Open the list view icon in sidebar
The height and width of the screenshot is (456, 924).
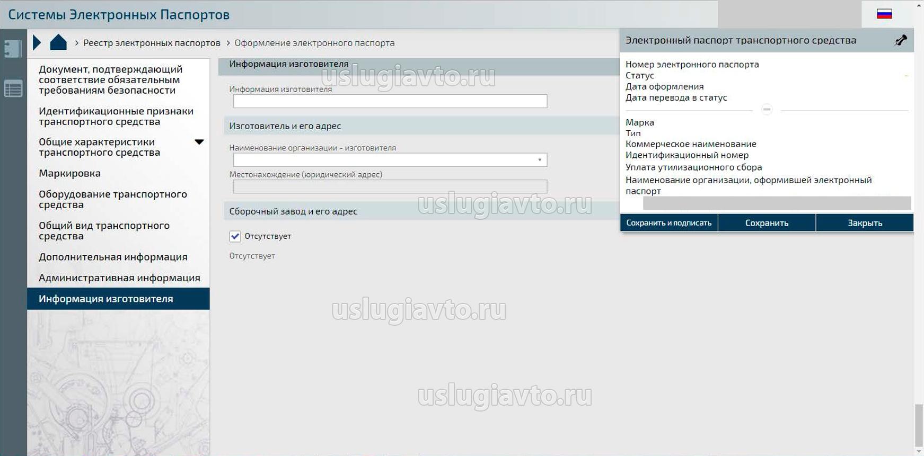tap(13, 88)
